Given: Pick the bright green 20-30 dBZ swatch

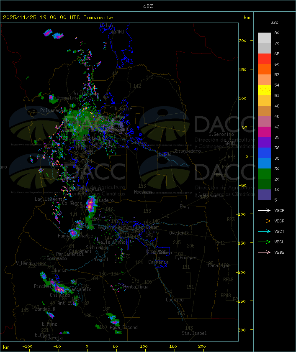Looking at the screenshot, I should coord(264,174).
